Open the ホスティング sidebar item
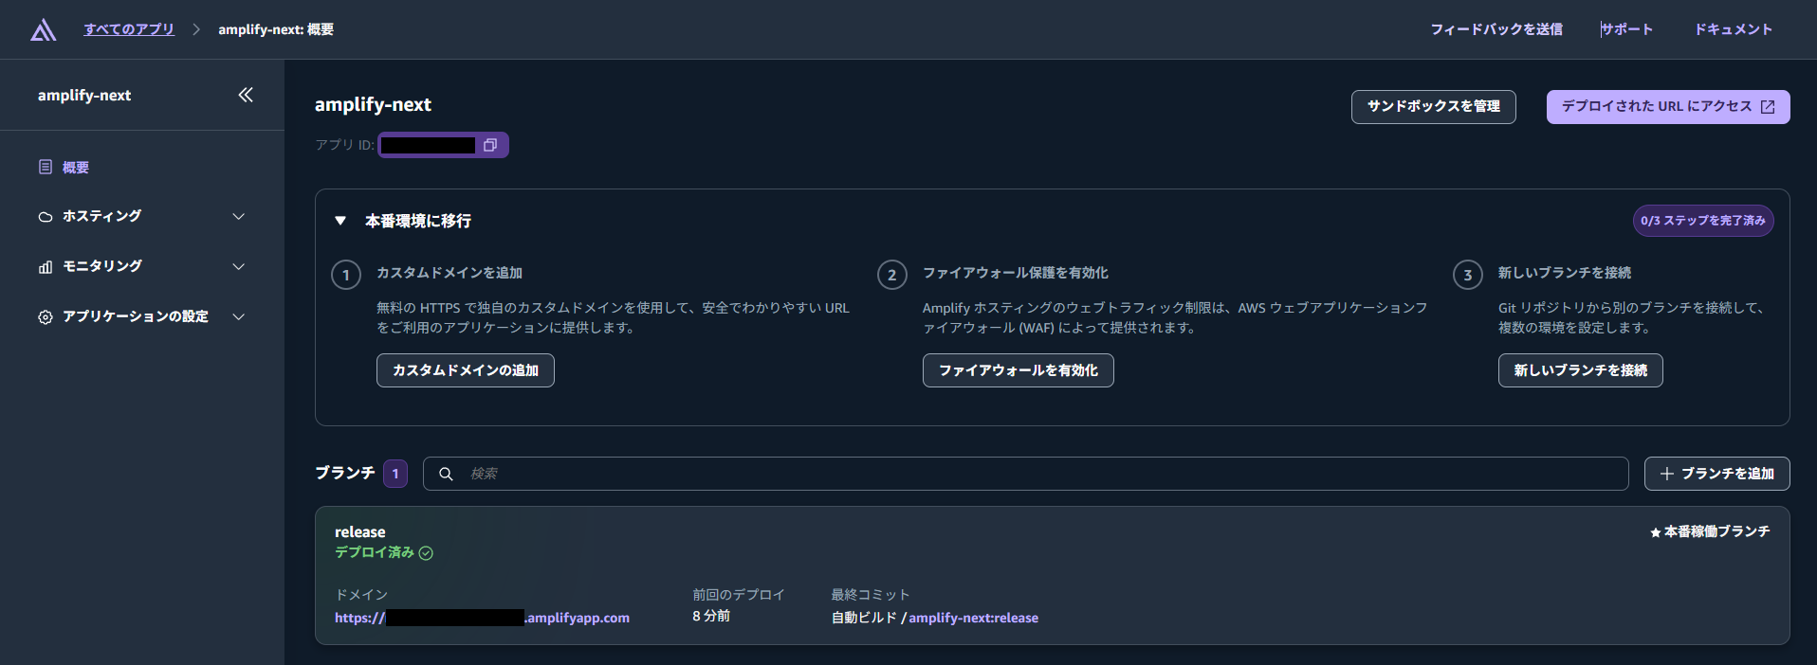Viewport: 1817px width, 665px height. (x=102, y=216)
